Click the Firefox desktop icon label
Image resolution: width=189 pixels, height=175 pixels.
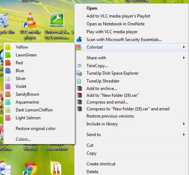(x=30, y=149)
